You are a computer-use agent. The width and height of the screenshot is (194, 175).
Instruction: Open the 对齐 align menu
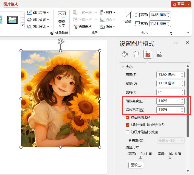coord(108,13)
